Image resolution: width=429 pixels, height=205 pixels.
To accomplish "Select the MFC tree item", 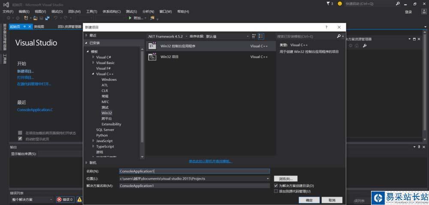I will [106, 102].
